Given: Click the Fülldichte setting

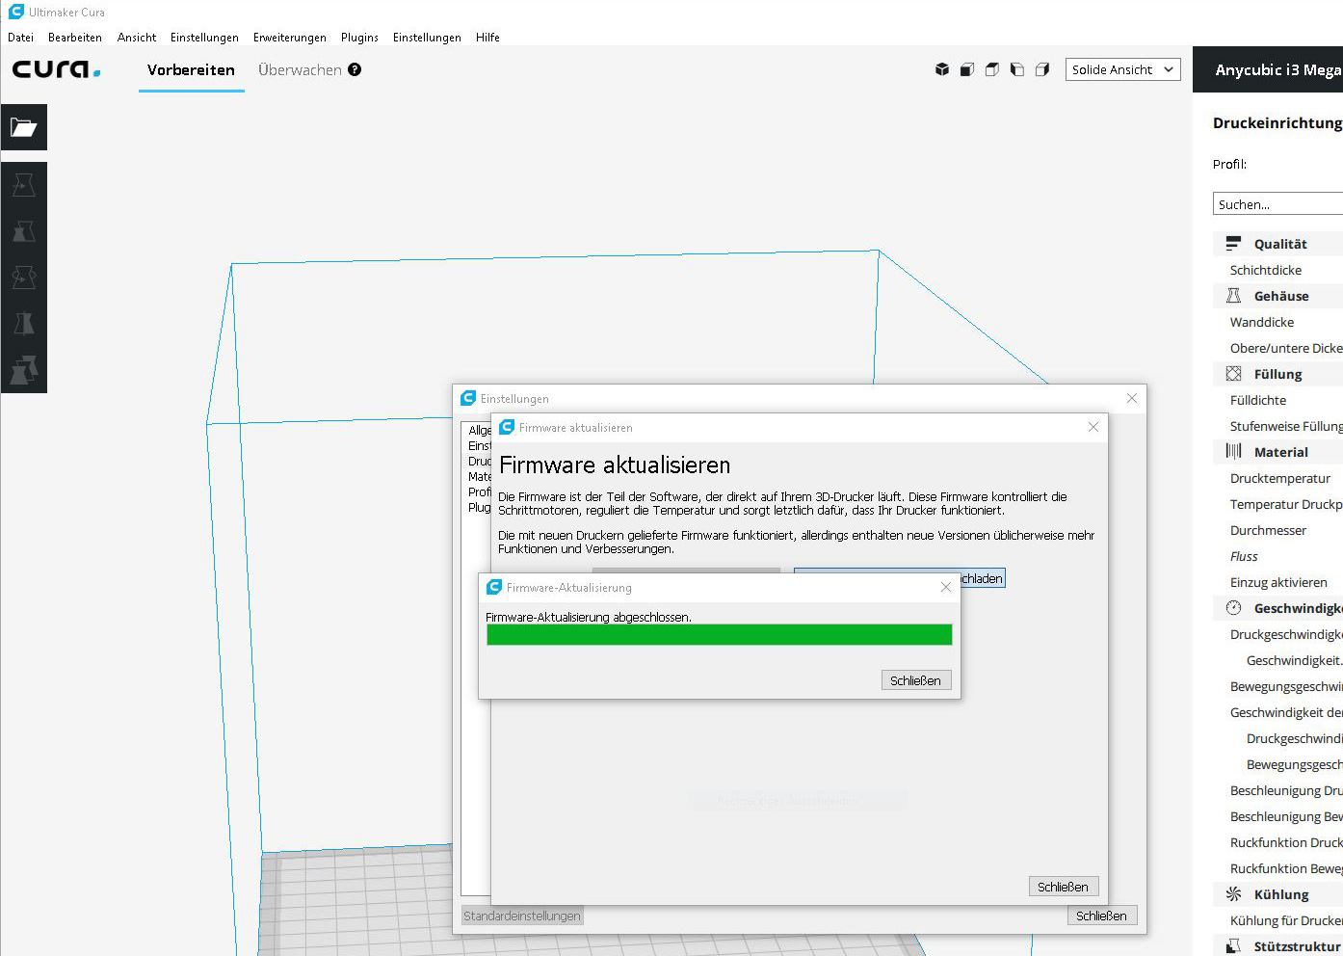Looking at the screenshot, I should 1258,400.
